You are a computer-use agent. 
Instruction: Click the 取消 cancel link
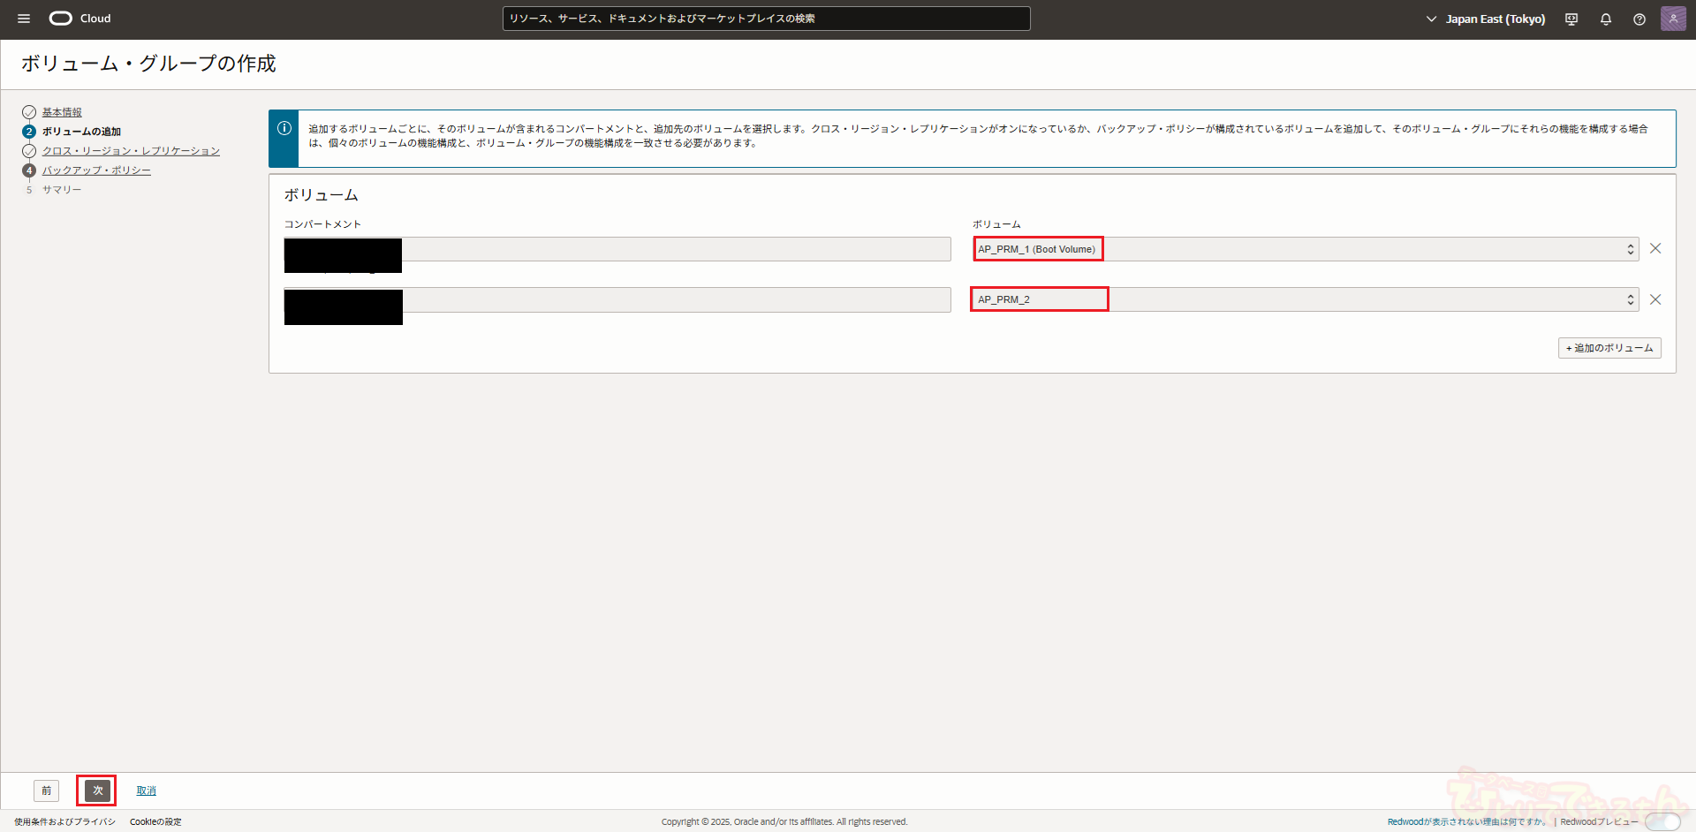(146, 790)
